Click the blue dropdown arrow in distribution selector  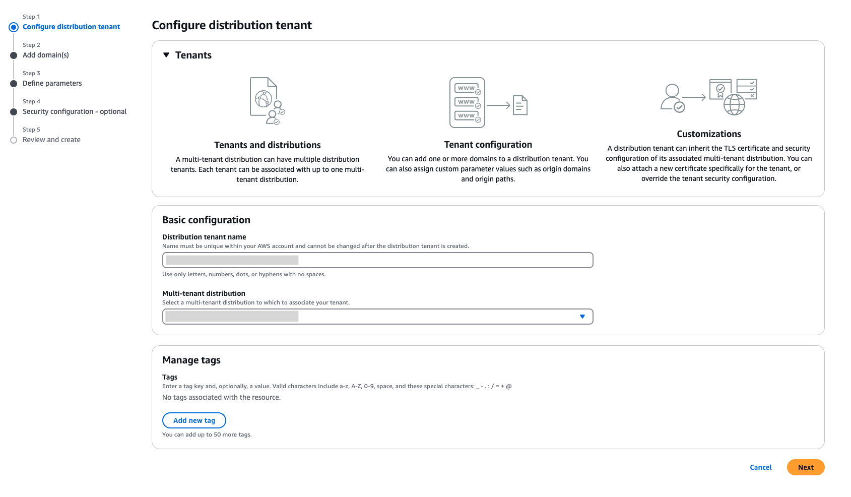pos(582,317)
